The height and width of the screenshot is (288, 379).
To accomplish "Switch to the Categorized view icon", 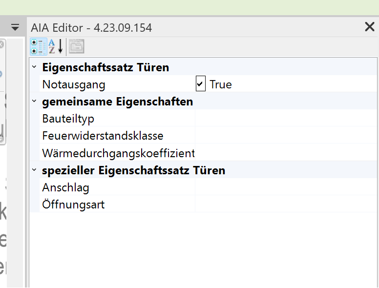I will [39, 46].
